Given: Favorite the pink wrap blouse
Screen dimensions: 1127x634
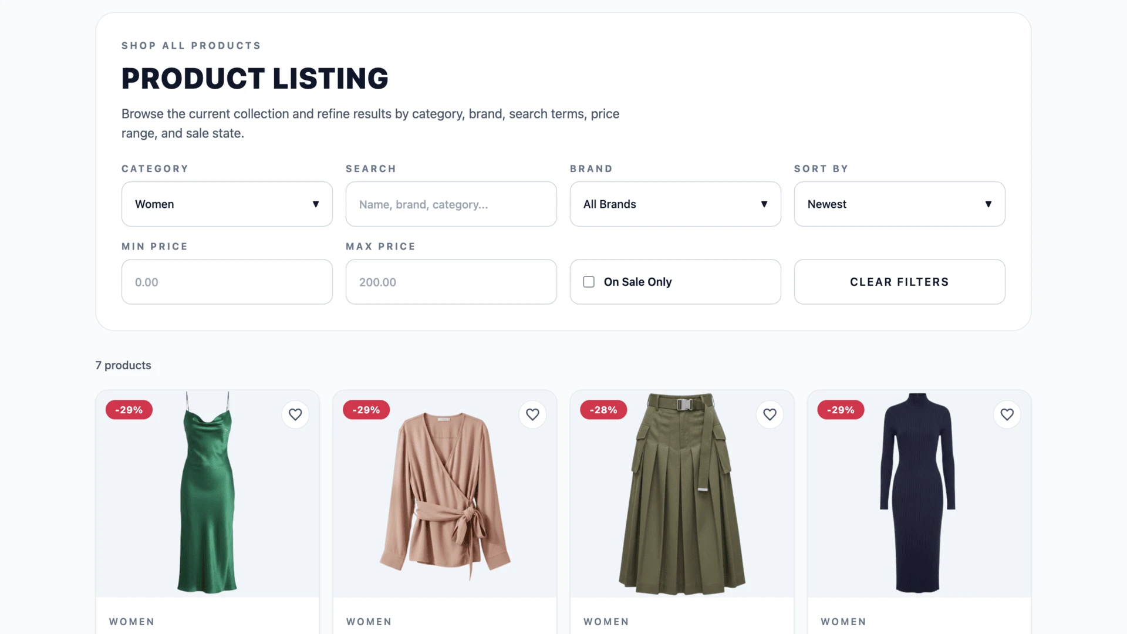Looking at the screenshot, I should [532, 414].
